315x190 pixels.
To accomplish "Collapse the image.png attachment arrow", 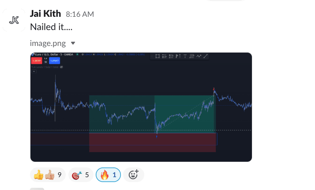I will (73, 43).
